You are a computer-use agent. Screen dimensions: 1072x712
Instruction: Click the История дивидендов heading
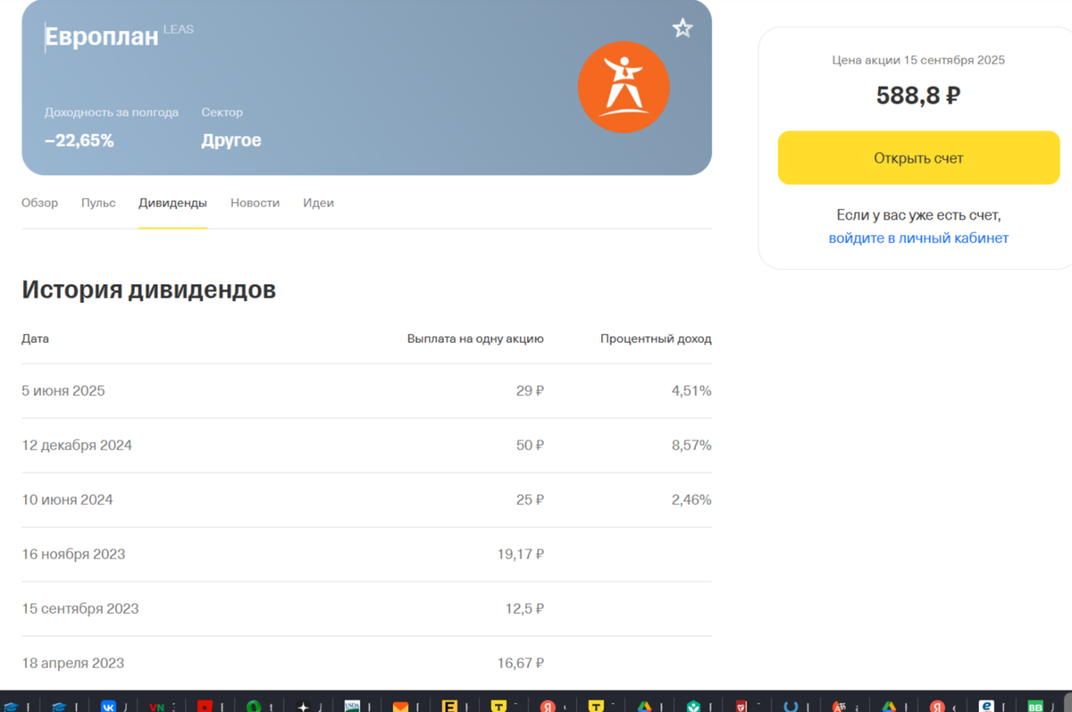148,289
